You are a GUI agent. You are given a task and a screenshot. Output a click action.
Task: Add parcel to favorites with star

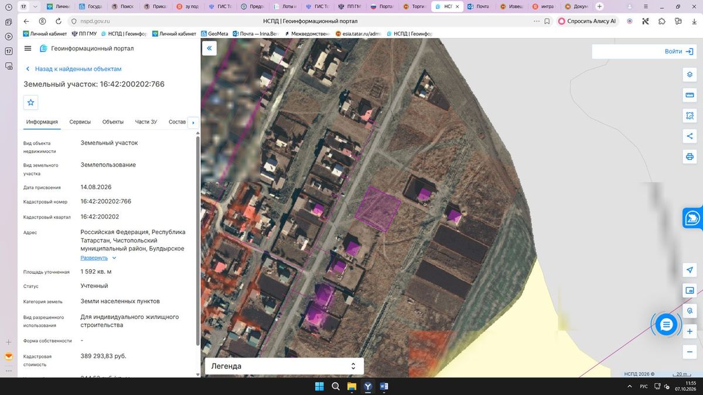pyautogui.click(x=31, y=102)
